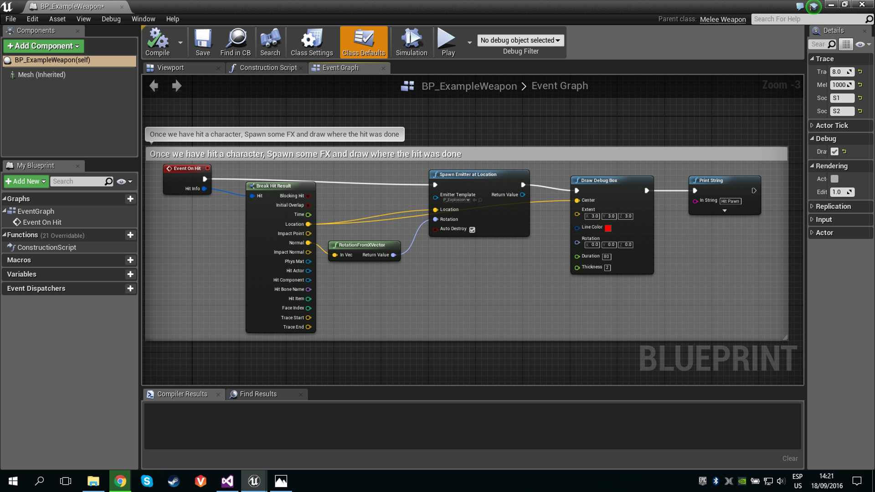Reset socket S1 value to default
This screenshot has height=492, width=875.
pos(860,98)
